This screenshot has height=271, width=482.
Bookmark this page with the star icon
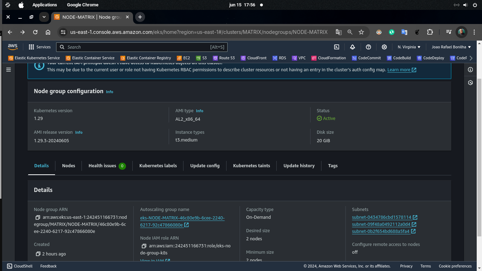[x=361, y=32]
